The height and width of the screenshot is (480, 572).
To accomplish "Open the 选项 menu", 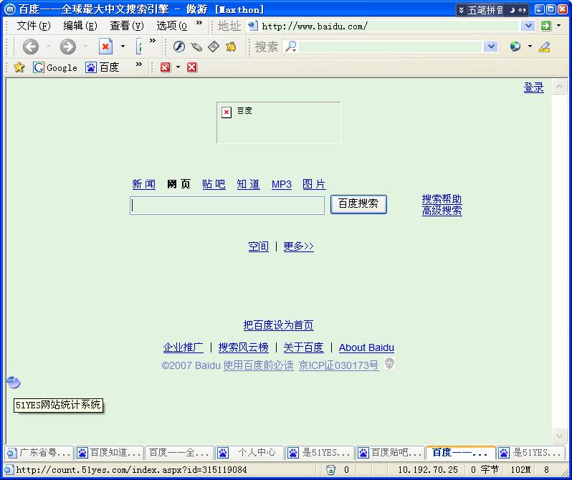I will click(172, 26).
